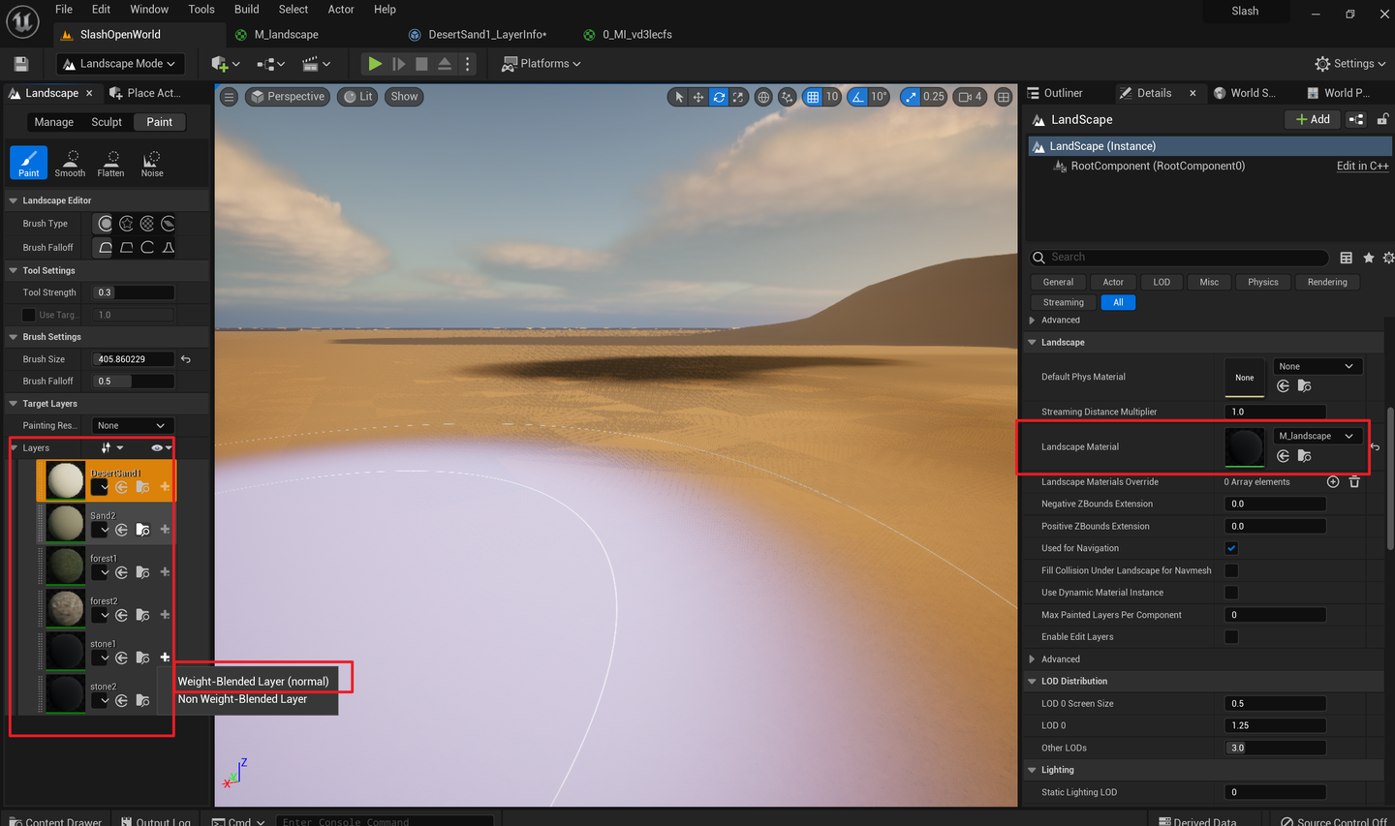Adjust the Brush Falloff value slider
This screenshot has height=826, width=1395.
pos(134,382)
